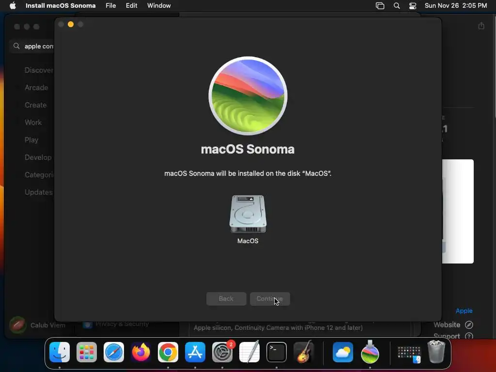Open Trash from the Dock

(436, 352)
